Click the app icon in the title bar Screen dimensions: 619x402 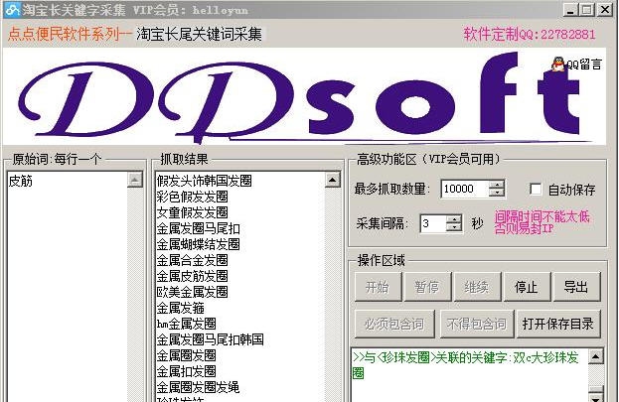point(12,9)
